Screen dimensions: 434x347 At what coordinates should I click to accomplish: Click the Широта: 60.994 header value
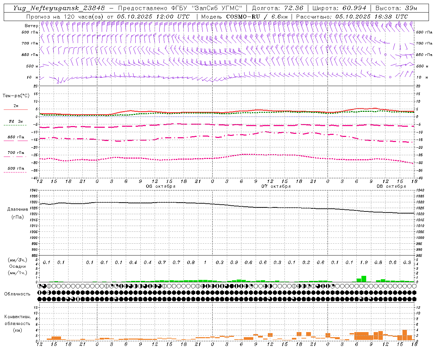tap(339, 8)
